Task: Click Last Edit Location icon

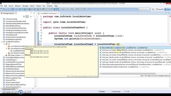Action: tap(79, 9)
